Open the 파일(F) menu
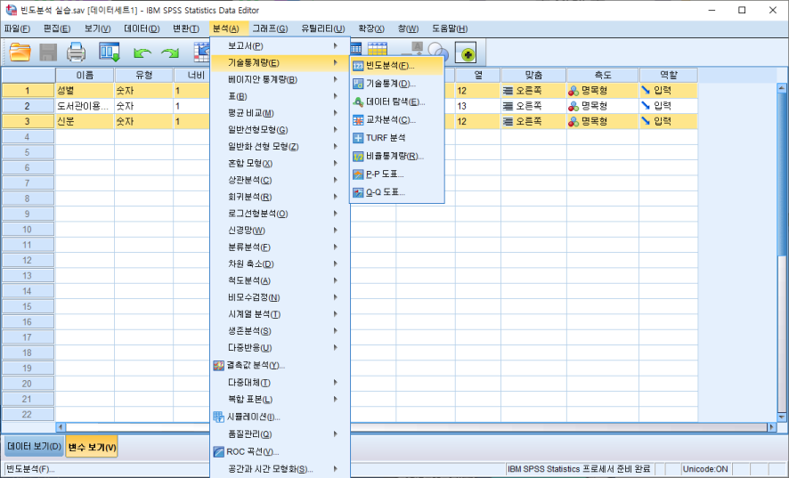The image size is (789, 478). pos(17,28)
